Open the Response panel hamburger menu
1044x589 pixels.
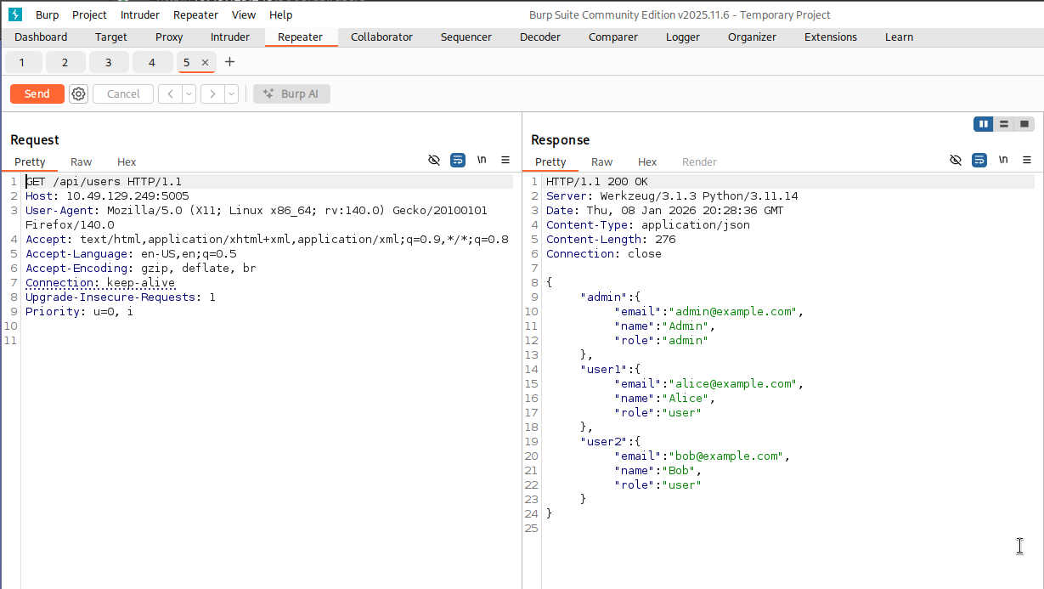(x=1027, y=160)
